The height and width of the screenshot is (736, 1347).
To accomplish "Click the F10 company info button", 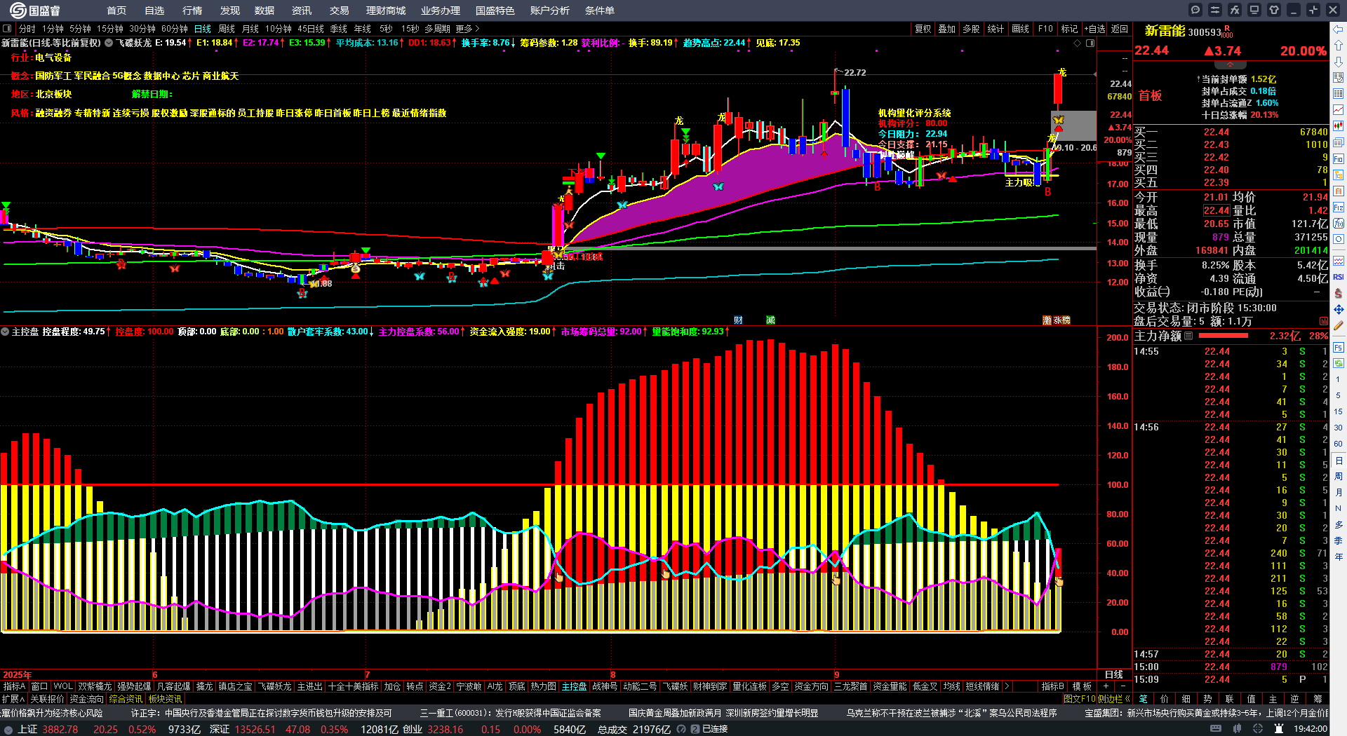I will [1045, 29].
